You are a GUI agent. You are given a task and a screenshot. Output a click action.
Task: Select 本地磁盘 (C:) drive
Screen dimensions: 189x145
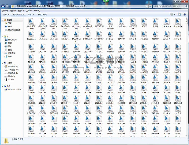[13, 66]
